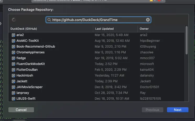Screen dimensions: 195x121
Task: Select the lanproxy package icon
Action: point(13,93)
